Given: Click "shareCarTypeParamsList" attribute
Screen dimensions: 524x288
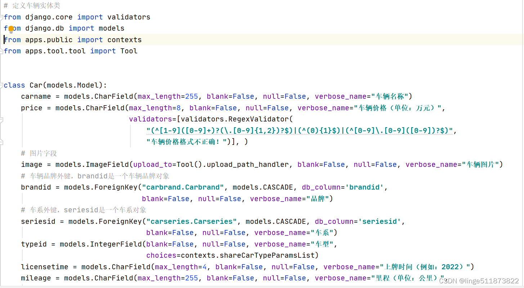Looking at the screenshot, I should click(x=267, y=255).
